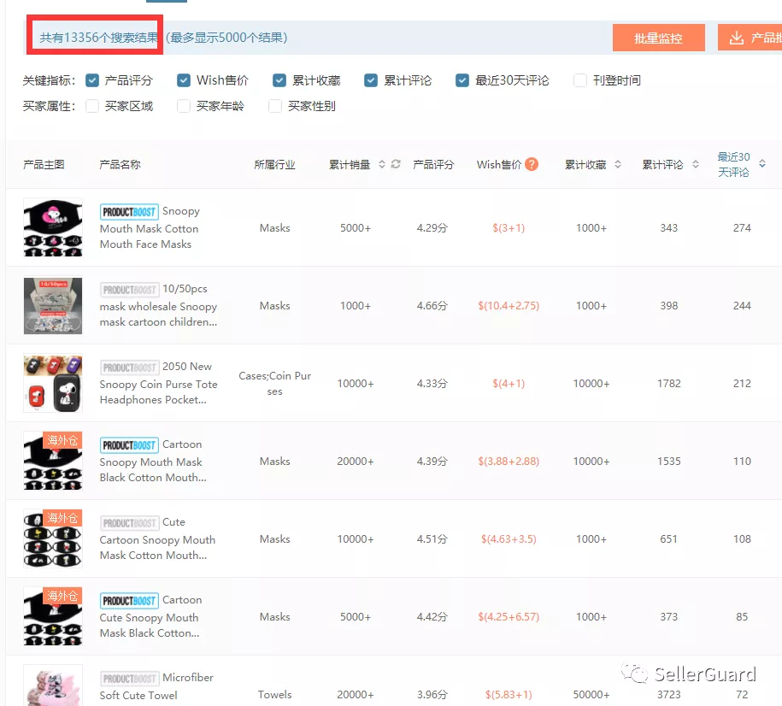Uncheck the 产品评分 checkbox
Viewport: 782px width, 706px height.
[92, 80]
